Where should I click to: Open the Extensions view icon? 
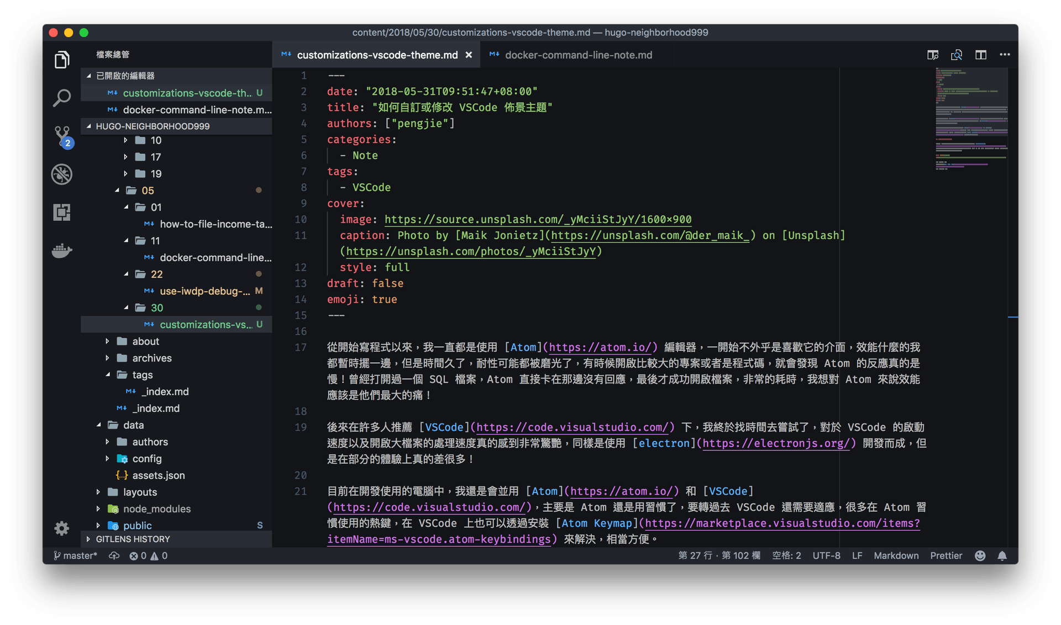pos(62,212)
